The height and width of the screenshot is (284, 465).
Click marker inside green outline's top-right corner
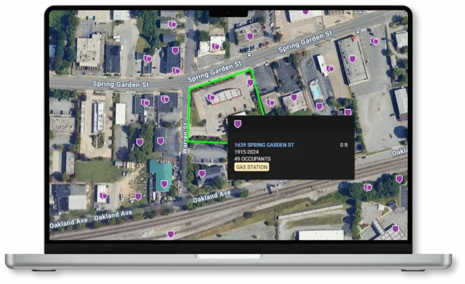(x=250, y=83)
